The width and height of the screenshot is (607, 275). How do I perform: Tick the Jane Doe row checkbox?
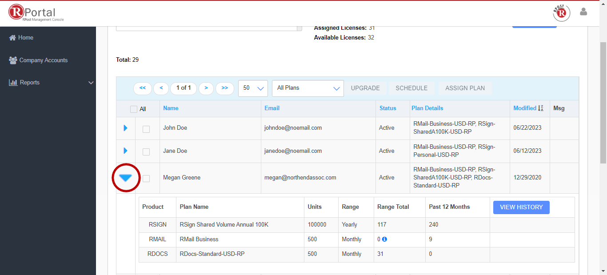(x=146, y=152)
